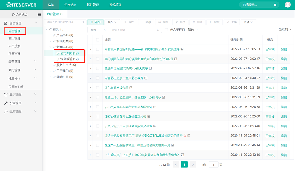Image resolution: width=295 pixels, height=171 pixels.
Task: Toggle the select-all checkbox in table header
Action: click(97, 40)
